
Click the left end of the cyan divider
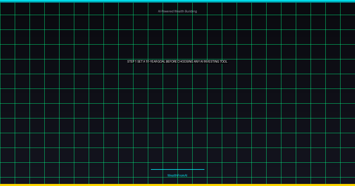tap(151, 169)
